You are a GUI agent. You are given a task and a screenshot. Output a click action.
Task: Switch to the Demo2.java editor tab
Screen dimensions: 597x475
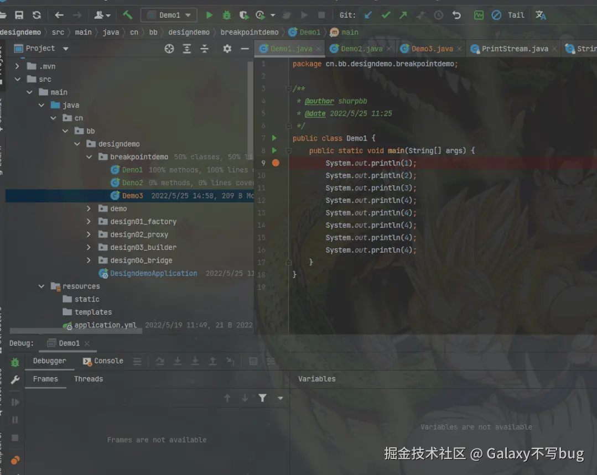pos(361,49)
